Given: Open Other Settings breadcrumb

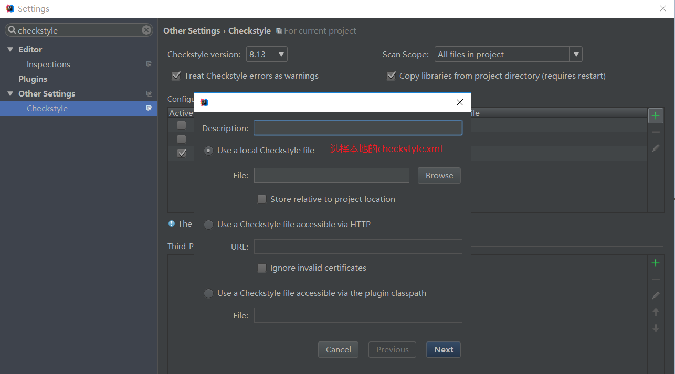Looking at the screenshot, I should coord(192,31).
